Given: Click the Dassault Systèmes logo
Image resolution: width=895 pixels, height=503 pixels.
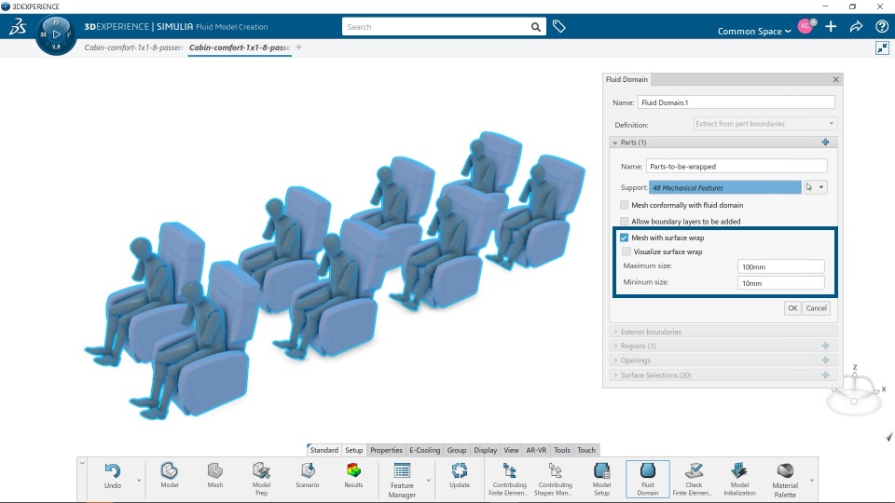Looking at the screenshot, I should pyautogui.click(x=17, y=26).
